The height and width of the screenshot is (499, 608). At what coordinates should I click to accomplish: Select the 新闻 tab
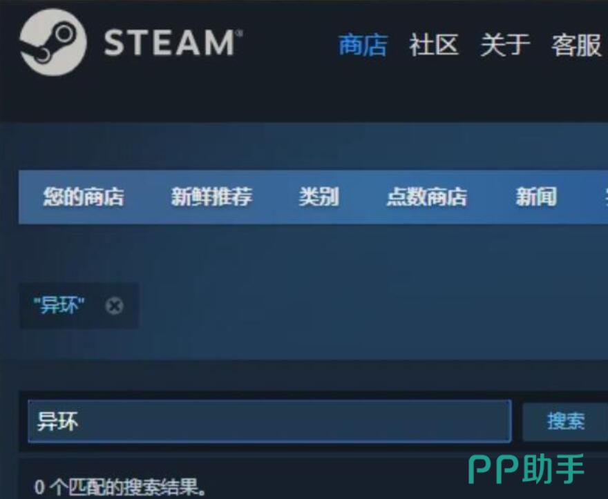(x=536, y=197)
